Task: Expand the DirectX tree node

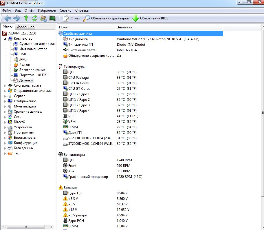Action: (x=5, y=122)
